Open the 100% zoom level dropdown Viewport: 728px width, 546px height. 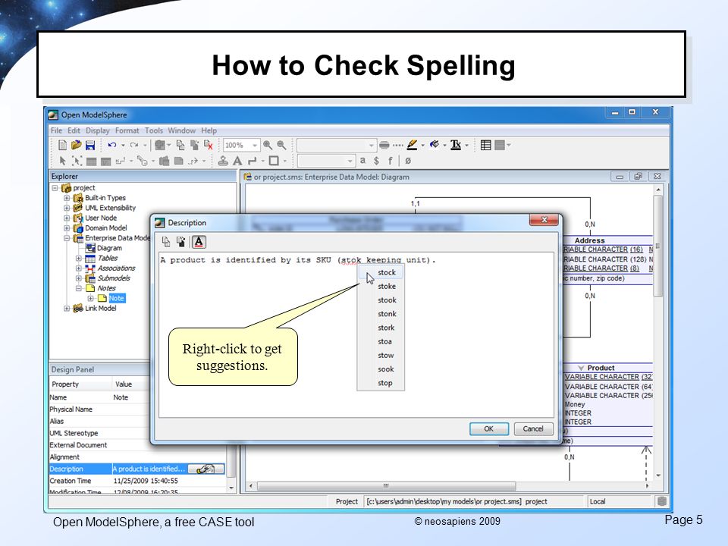pos(255,146)
